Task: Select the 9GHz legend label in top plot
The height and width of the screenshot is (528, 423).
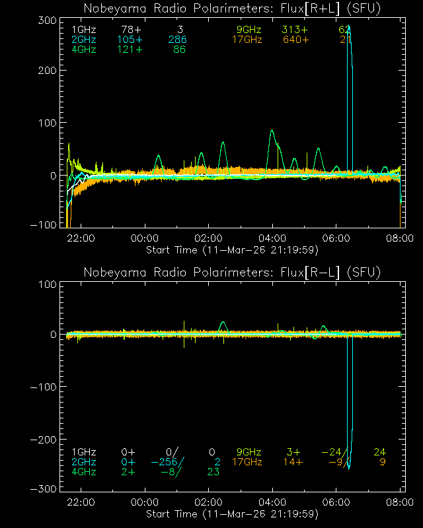Action: point(249,30)
